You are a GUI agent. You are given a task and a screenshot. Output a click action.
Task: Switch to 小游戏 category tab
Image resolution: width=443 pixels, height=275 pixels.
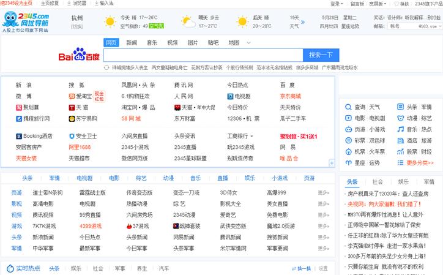(280, 178)
